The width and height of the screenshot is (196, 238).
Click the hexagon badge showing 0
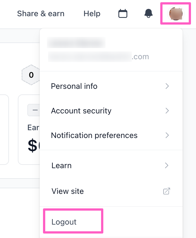coord(31,75)
